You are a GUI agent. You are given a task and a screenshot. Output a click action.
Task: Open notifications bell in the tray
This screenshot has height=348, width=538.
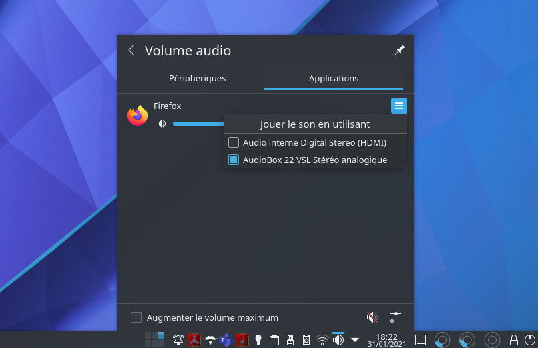pos(178,340)
